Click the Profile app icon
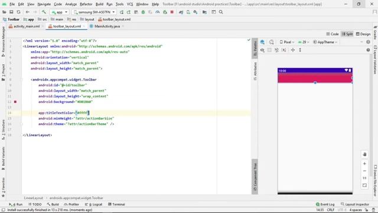 [x=158, y=12]
